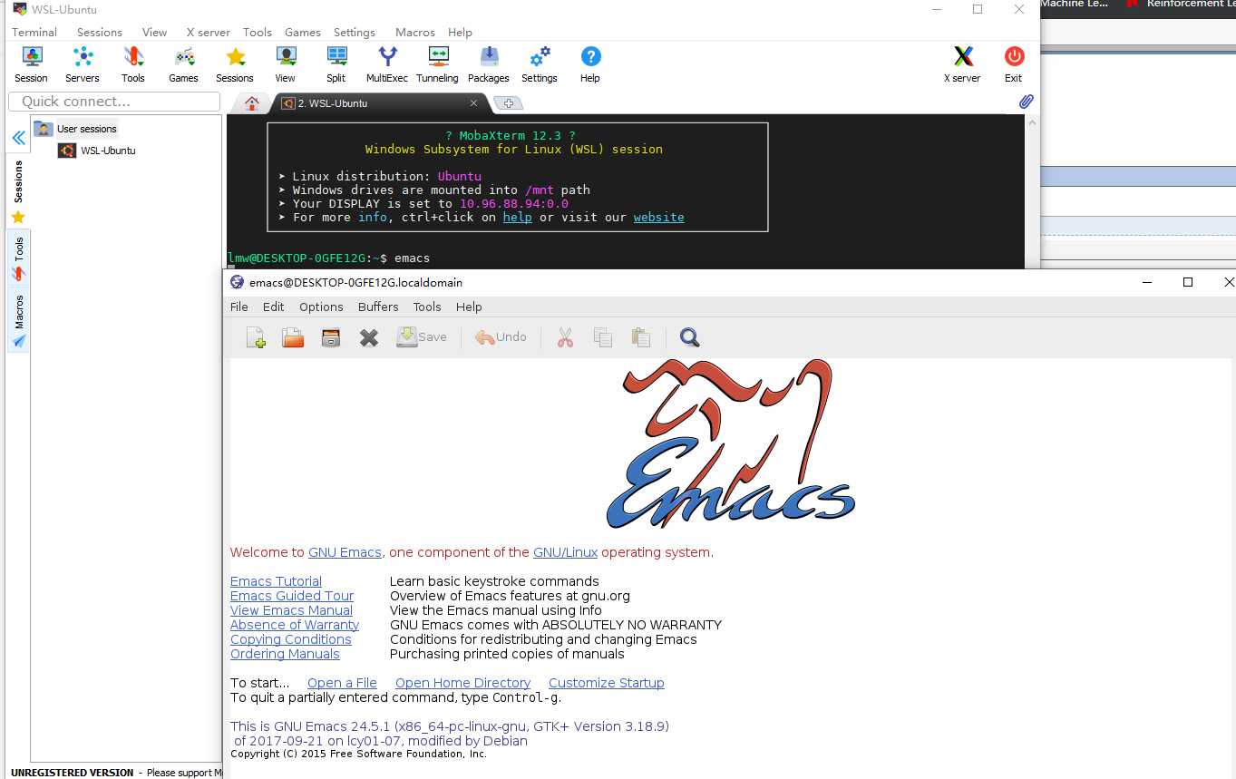Viewport: 1236px width, 779px height.
Task: Click the Customize Startup link
Action: [607, 683]
